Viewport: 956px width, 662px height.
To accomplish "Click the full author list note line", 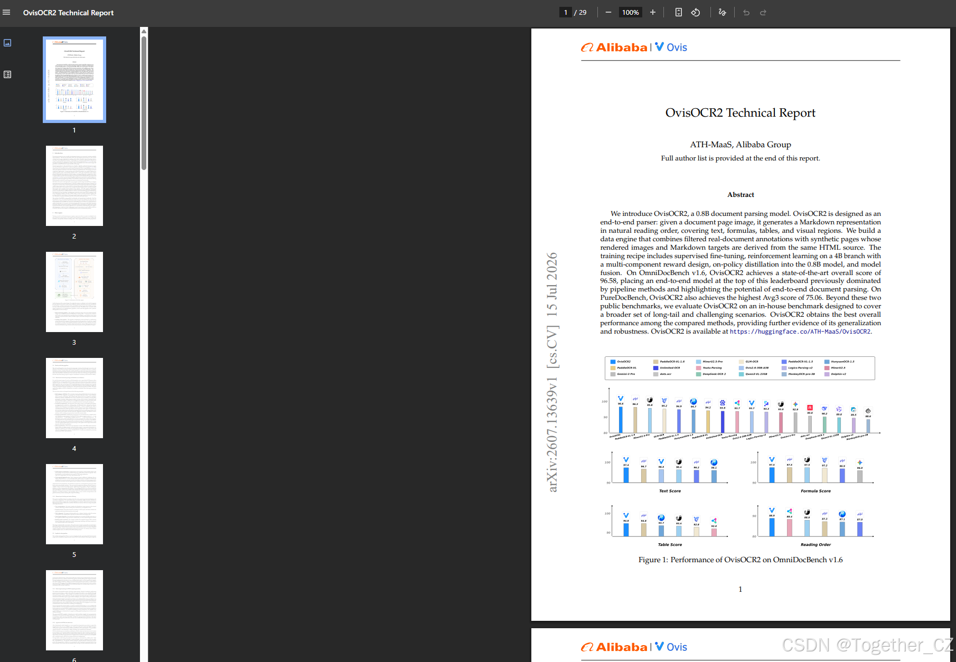I will click(x=741, y=158).
